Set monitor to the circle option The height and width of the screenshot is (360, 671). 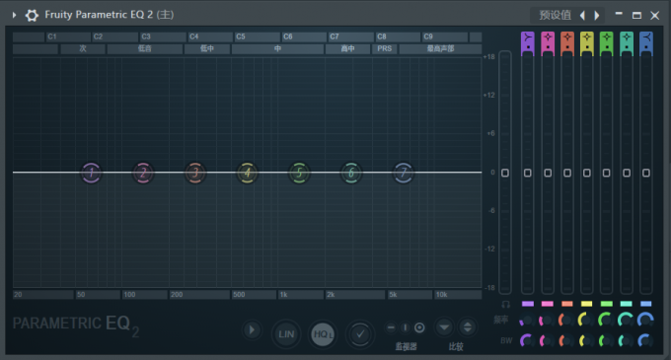[419, 327]
